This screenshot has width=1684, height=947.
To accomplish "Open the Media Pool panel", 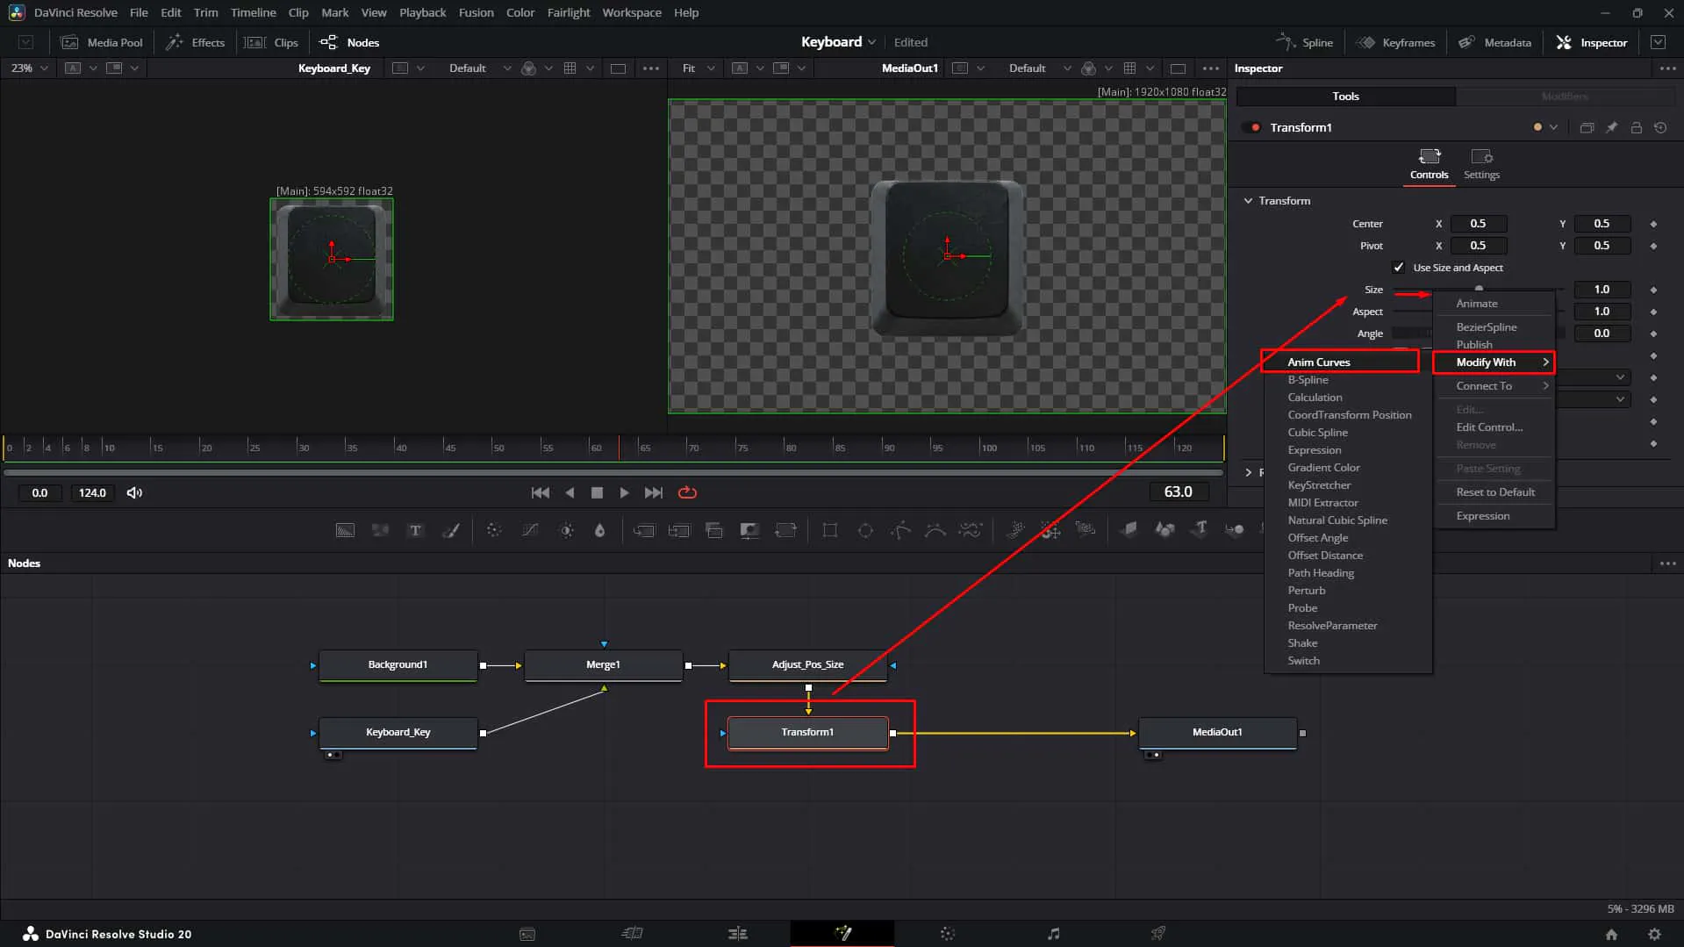I will (x=101, y=42).
